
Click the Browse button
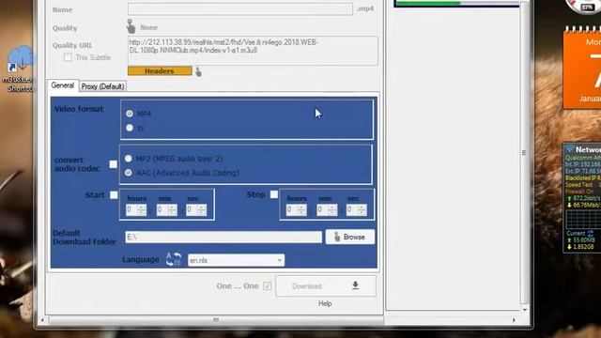pos(350,237)
